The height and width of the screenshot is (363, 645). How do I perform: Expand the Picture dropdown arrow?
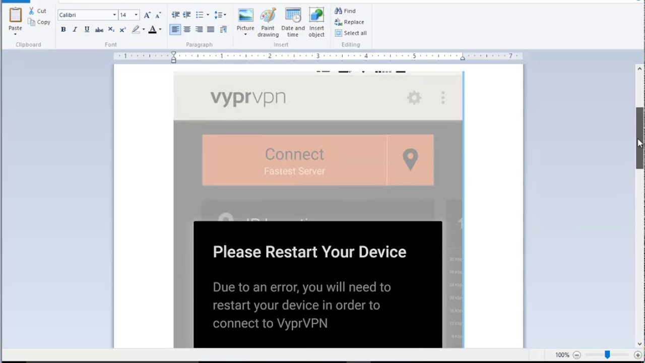pyautogui.click(x=245, y=35)
